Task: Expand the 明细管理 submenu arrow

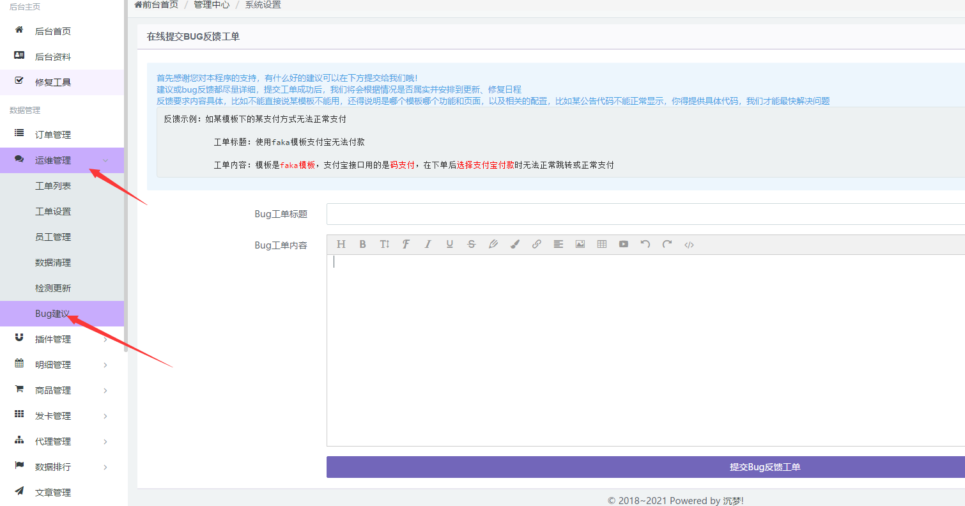Action: pyautogui.click(x=105, y=365)
